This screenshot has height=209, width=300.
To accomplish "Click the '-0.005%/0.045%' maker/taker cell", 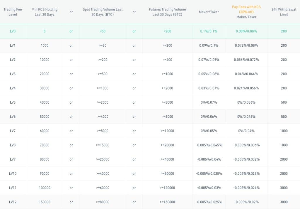I will (209, 145).
